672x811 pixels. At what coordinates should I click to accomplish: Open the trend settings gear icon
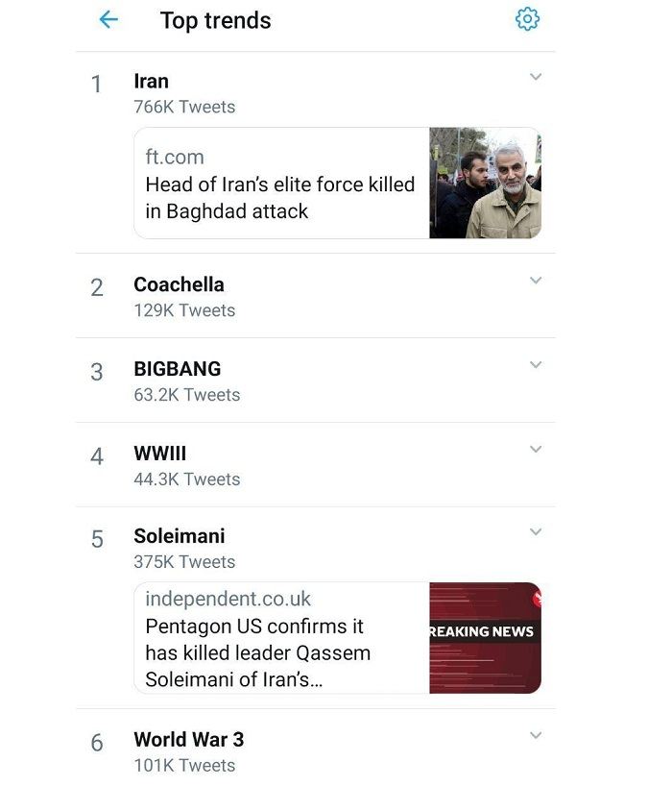click(x=527, y=18)
